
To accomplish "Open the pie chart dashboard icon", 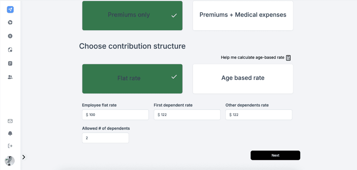I will [x=10, y=22].
